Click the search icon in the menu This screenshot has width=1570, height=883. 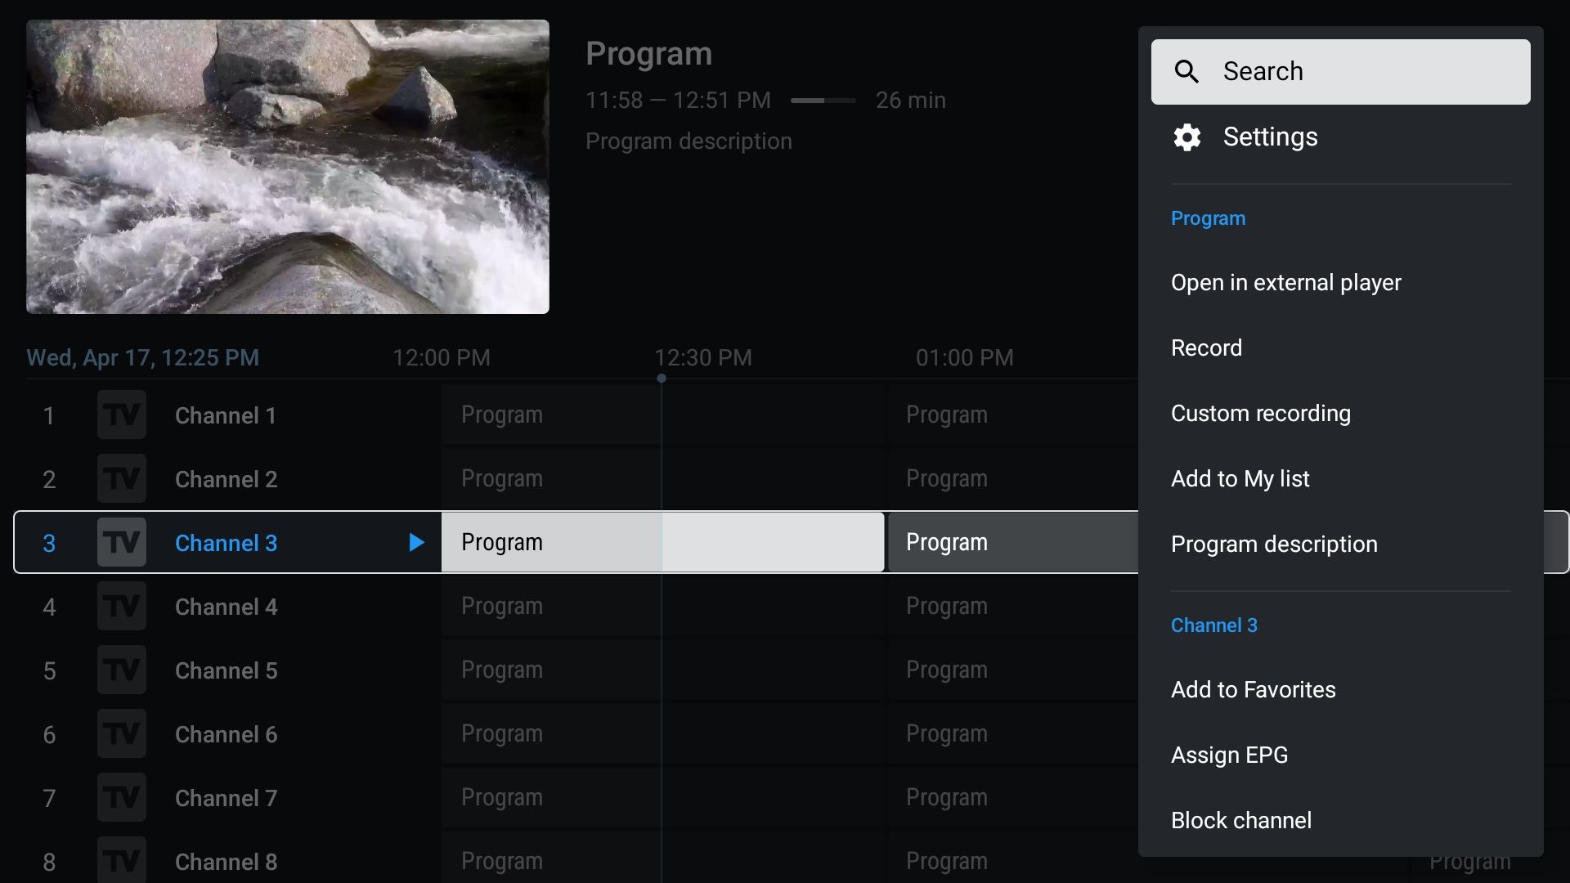click(x=1186, y=71)
